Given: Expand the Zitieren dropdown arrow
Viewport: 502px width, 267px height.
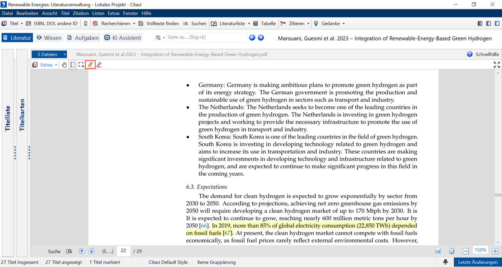Looking at the screenshot, I should point(308,24).
